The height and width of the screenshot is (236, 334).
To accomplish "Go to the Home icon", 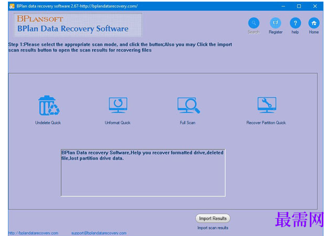I will point(314,23).
